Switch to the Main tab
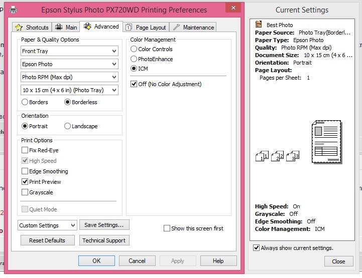 [x=66, y=27]
